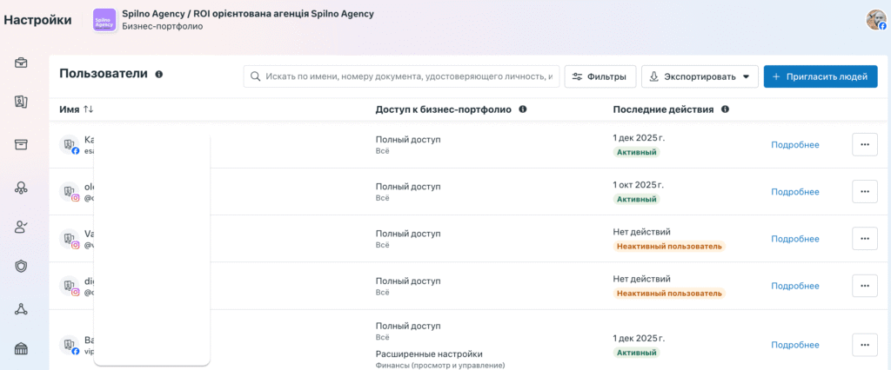Image resolution: width=891 pixels, height=370 pixels.
Task: Open three-dot menu for last visible user
Action: point(864,345)
